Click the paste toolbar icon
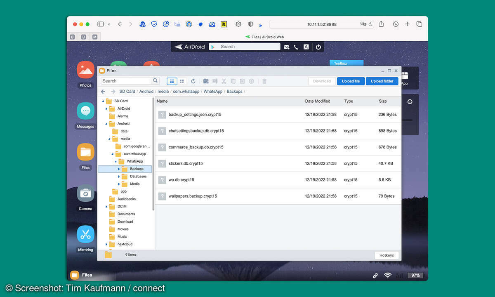The image size is (495, 297). [242, 81]
